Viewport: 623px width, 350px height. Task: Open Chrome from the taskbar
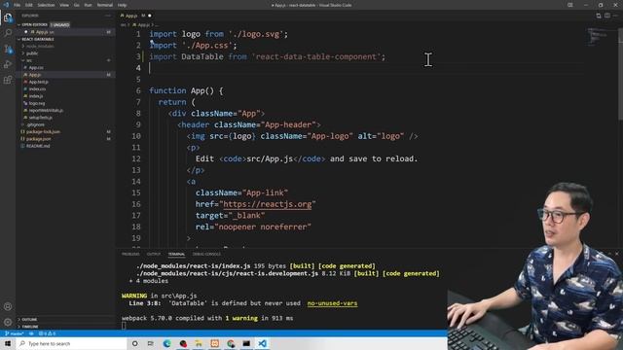pyautogui.click(x=231, y=343)
